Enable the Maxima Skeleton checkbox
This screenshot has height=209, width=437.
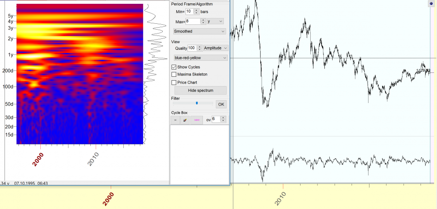tap(174, 74)
